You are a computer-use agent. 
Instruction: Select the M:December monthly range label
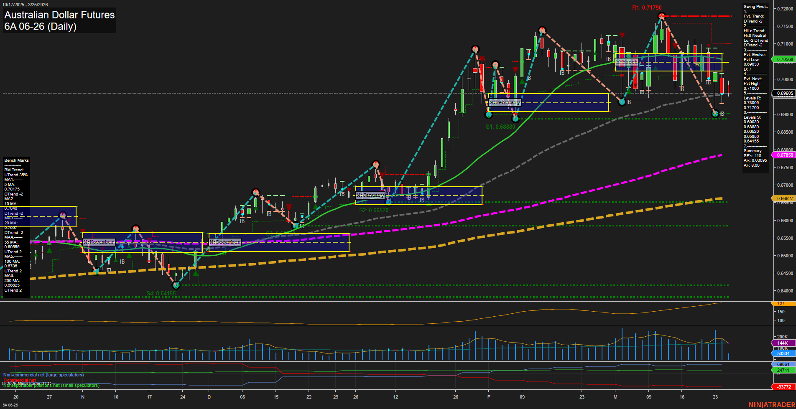pyautogui.click(x=225, y=242)
